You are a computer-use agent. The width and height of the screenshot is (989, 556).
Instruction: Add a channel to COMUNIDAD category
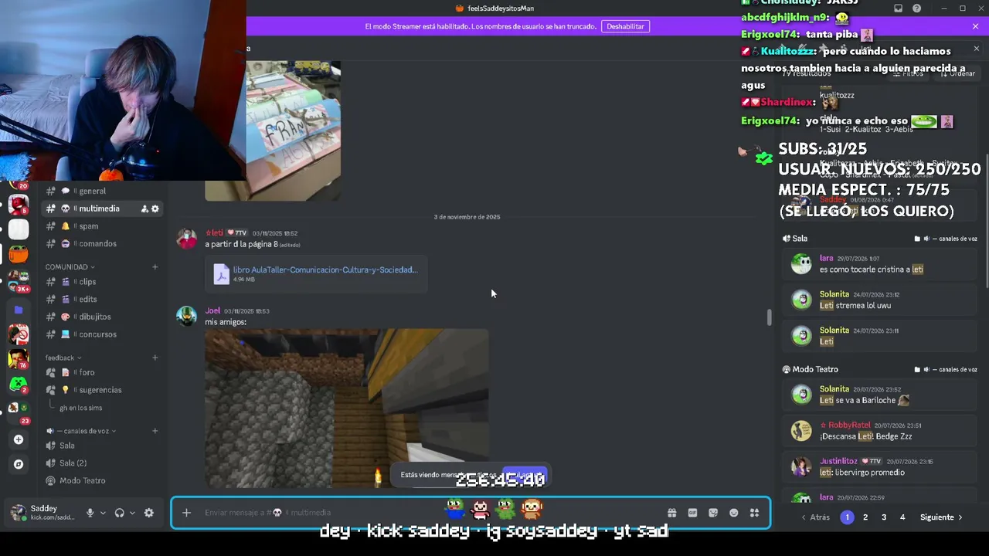pos(155,266)
